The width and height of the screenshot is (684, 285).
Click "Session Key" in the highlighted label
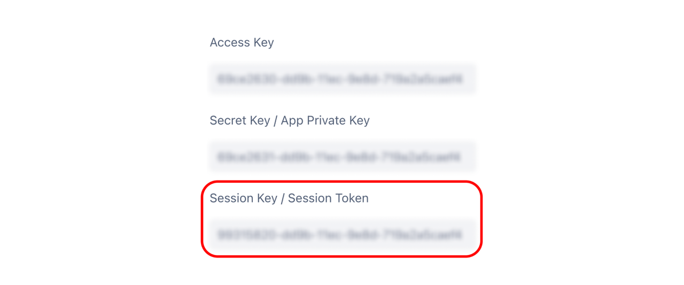pyautogui.click(x=243, y=198)
